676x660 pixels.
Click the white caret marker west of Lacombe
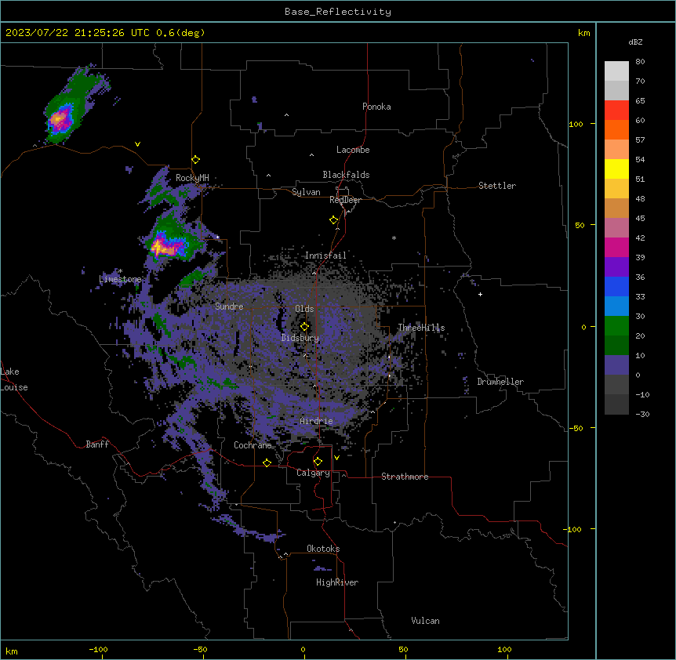311,155
